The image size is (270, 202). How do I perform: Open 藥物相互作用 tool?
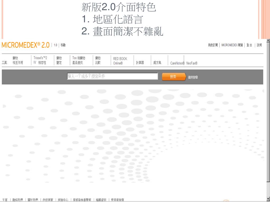(18, 60)
